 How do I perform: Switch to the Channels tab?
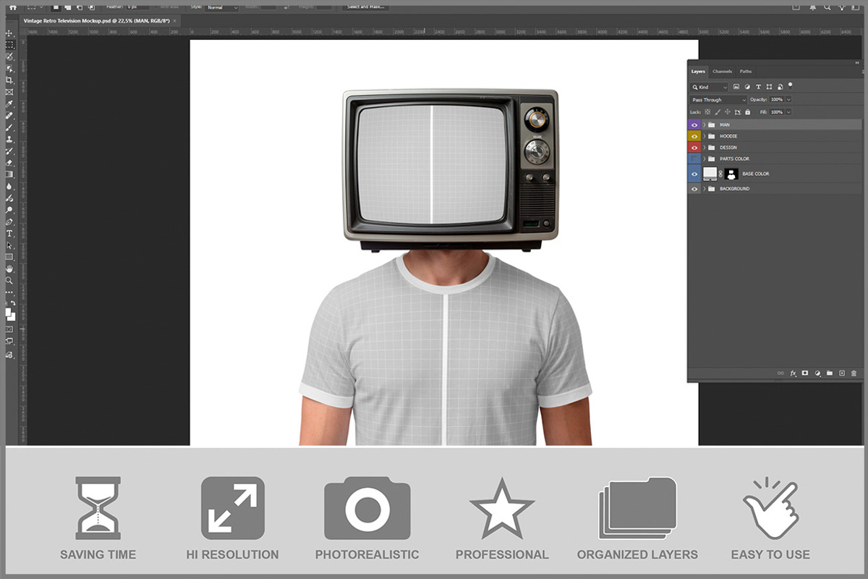tap(722, 72)
